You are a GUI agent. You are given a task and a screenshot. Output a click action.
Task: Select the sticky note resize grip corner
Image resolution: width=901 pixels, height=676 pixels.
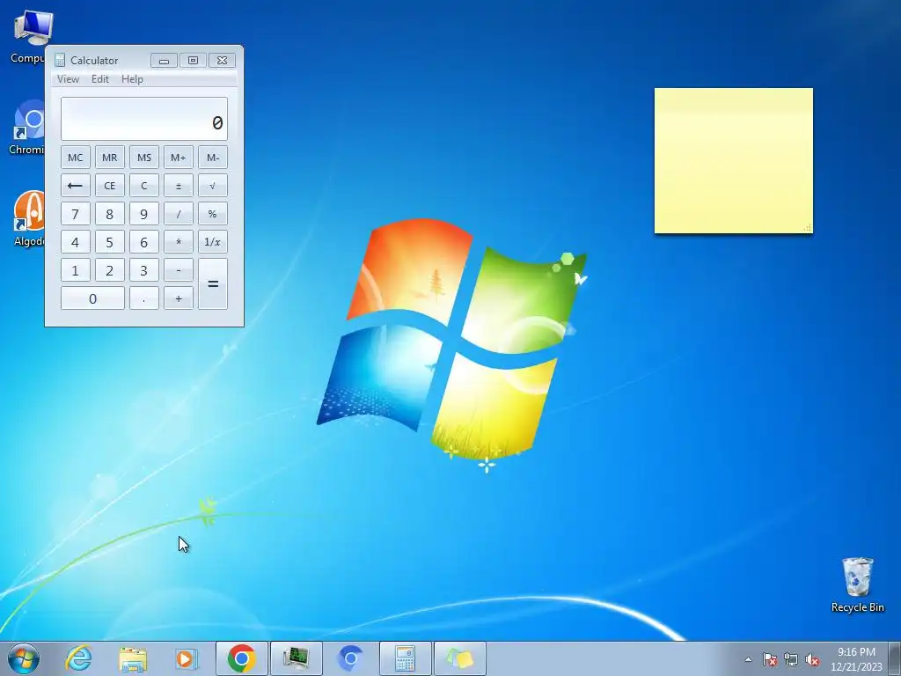tap(808, 228)
